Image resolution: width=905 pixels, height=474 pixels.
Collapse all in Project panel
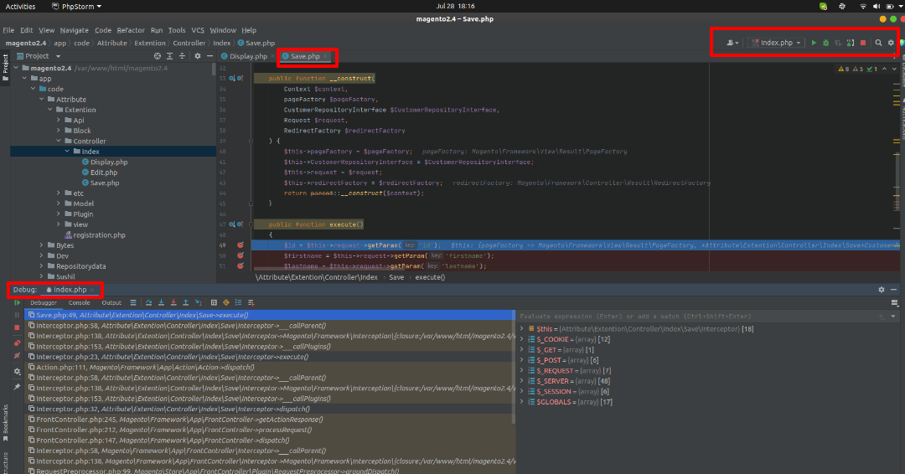click(x=182, y=56)
